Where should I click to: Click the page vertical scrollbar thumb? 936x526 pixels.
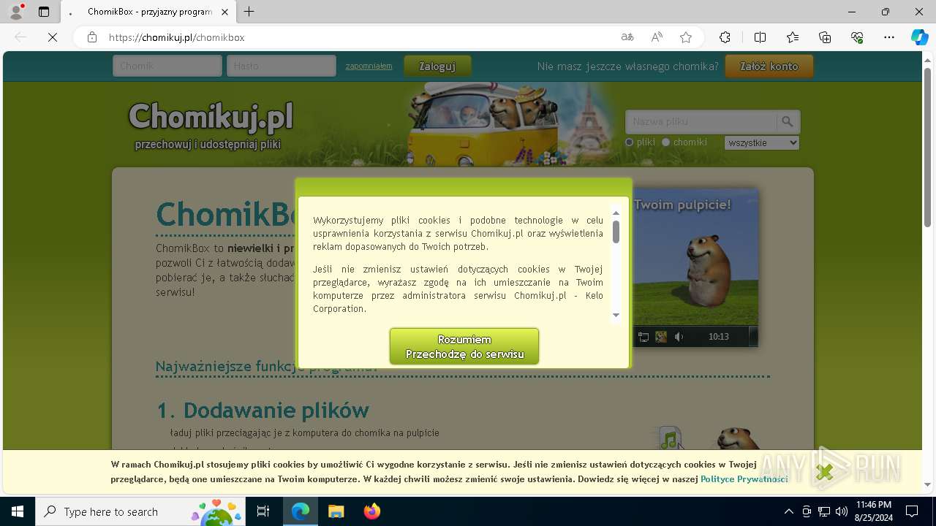coord(927,149)
